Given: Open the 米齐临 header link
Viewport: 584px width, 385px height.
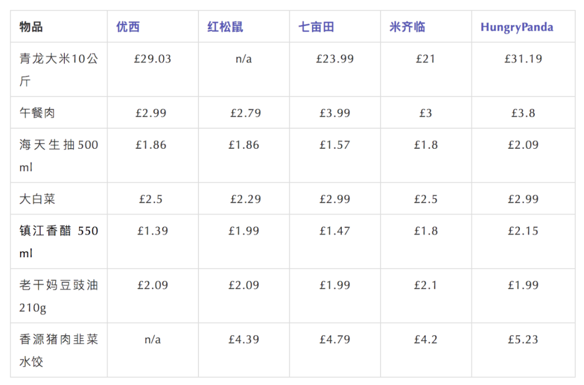Looking at the screenshot, I should pos(407,27).
